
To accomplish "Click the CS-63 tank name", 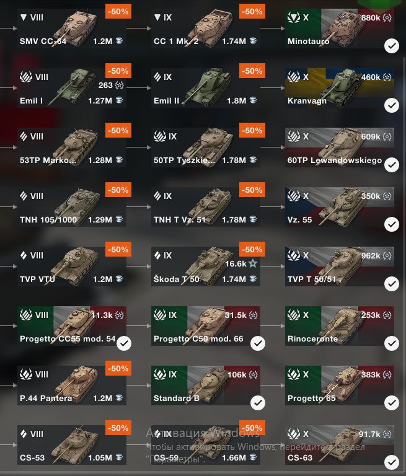I will 300,458.
